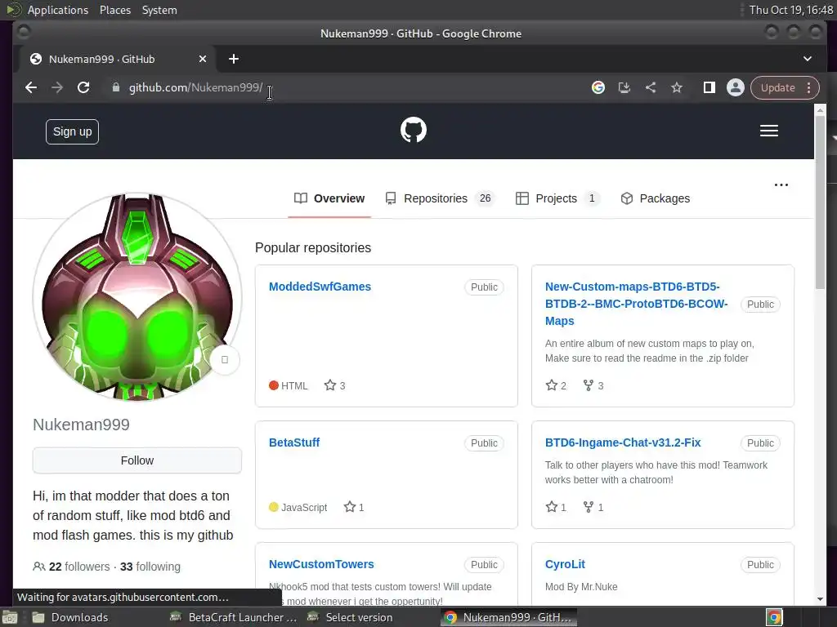Open the GitHub hamburger navigation menu
This screenshot has width=837, height=627.
768,131
